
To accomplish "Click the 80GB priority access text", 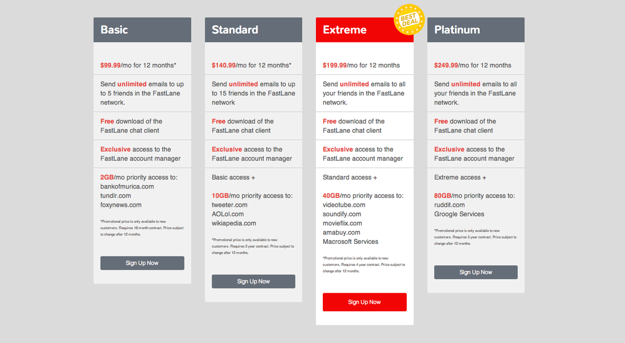I will (442, 195).
